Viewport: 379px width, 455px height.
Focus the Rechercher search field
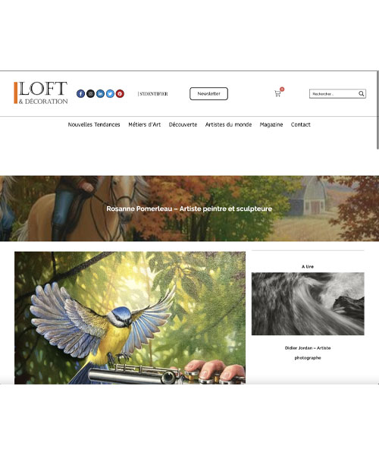[334, 94]
